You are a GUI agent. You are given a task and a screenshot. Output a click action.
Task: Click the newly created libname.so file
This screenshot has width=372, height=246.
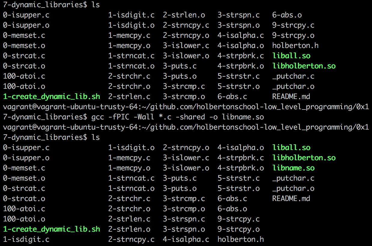click(293, 168)
